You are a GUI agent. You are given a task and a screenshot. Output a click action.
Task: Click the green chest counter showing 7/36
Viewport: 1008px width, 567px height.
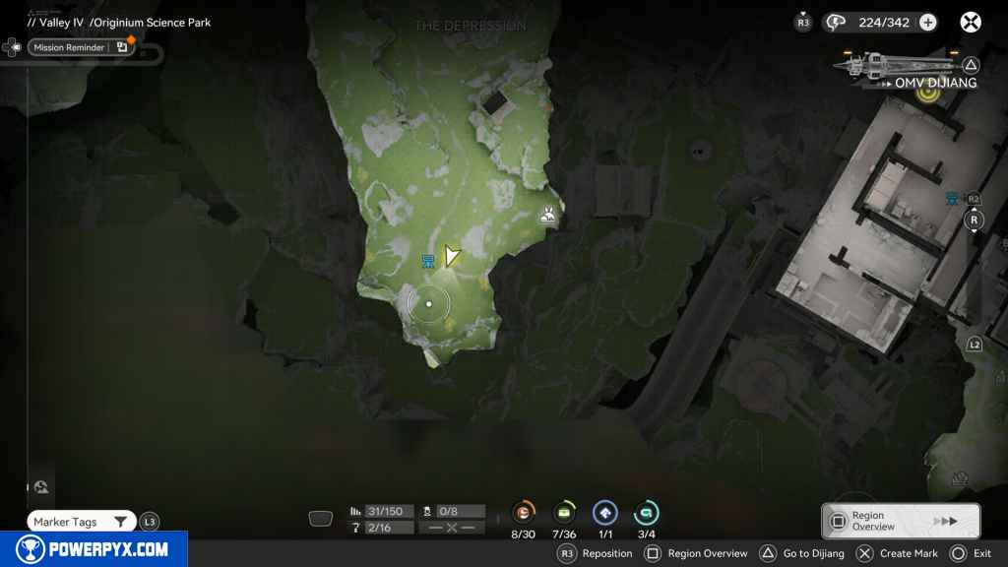click(564, 513)
